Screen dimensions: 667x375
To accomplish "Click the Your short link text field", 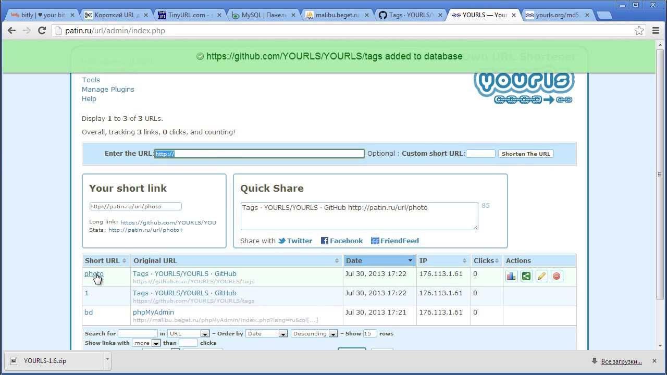I will click(x=135, y=206).
